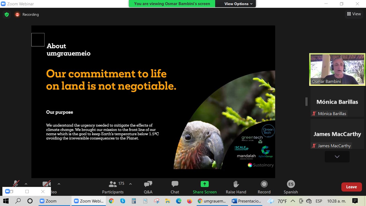Click the video panel resize divider handle
366x206 pixels.
point(307,102)
